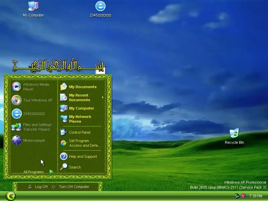The image size is (268, 201).
Task: Start the Tour Windows XP icon
Action: (x=16, y=100)
